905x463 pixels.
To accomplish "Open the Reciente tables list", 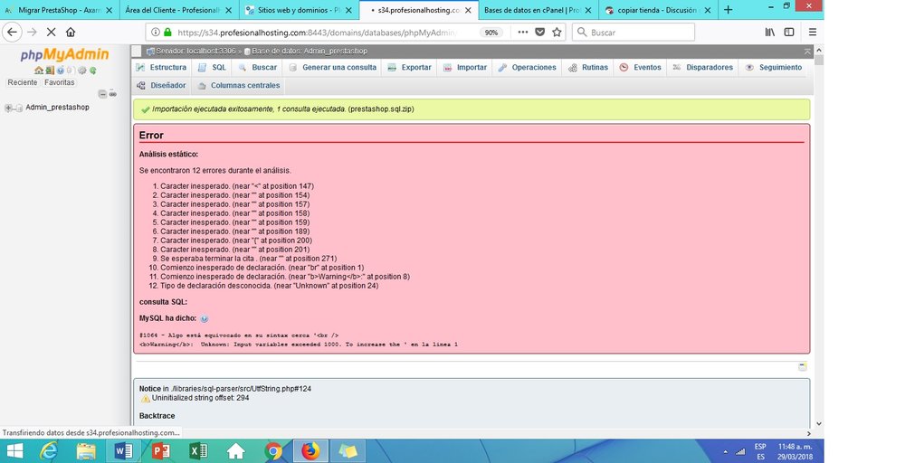I will (x=23, y=82).
